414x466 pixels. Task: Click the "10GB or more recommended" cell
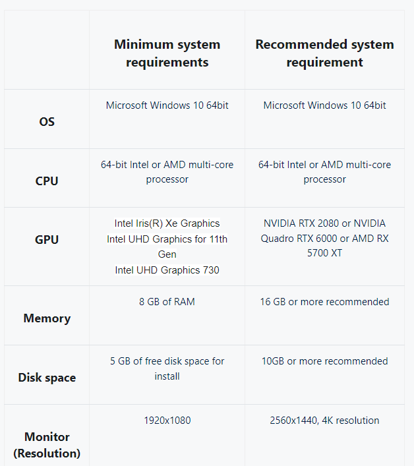point(324,361)
